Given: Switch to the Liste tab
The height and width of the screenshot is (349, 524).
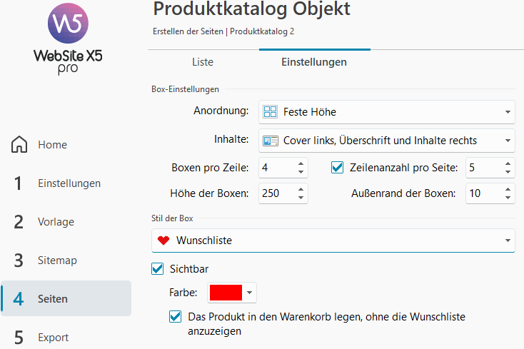Looking at the screenshot, I should point(203,62).
